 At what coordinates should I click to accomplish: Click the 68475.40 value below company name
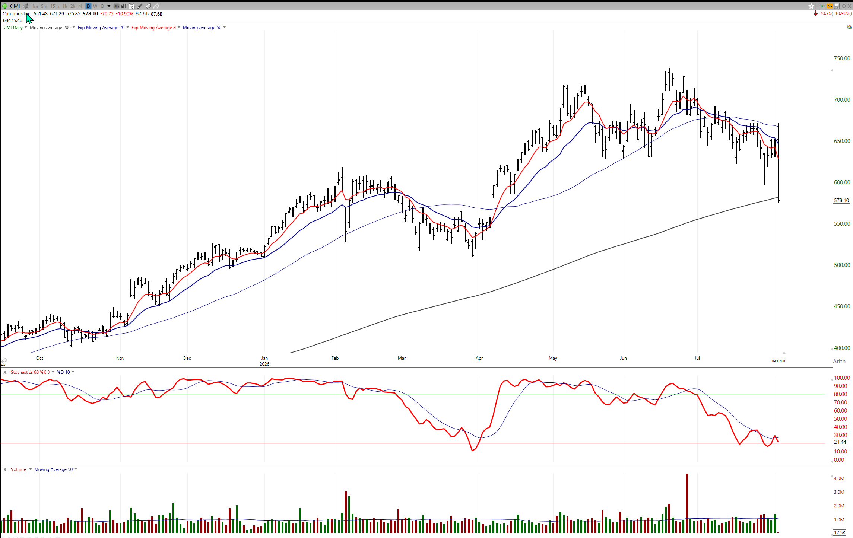[13, 20]
